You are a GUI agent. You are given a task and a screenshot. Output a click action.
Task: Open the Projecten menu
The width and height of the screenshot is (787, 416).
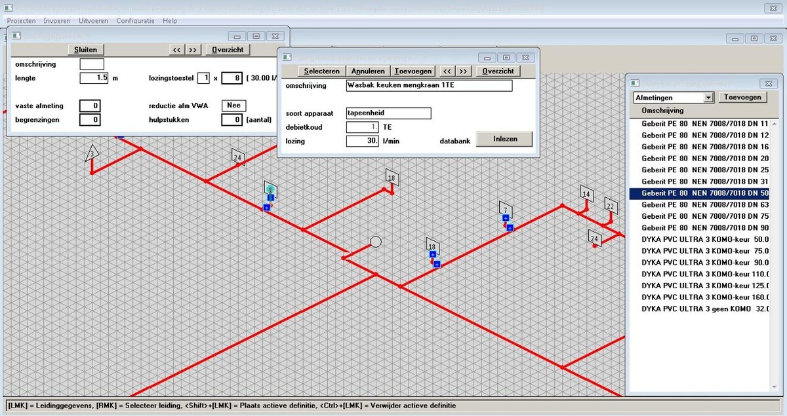pos(21,21)
